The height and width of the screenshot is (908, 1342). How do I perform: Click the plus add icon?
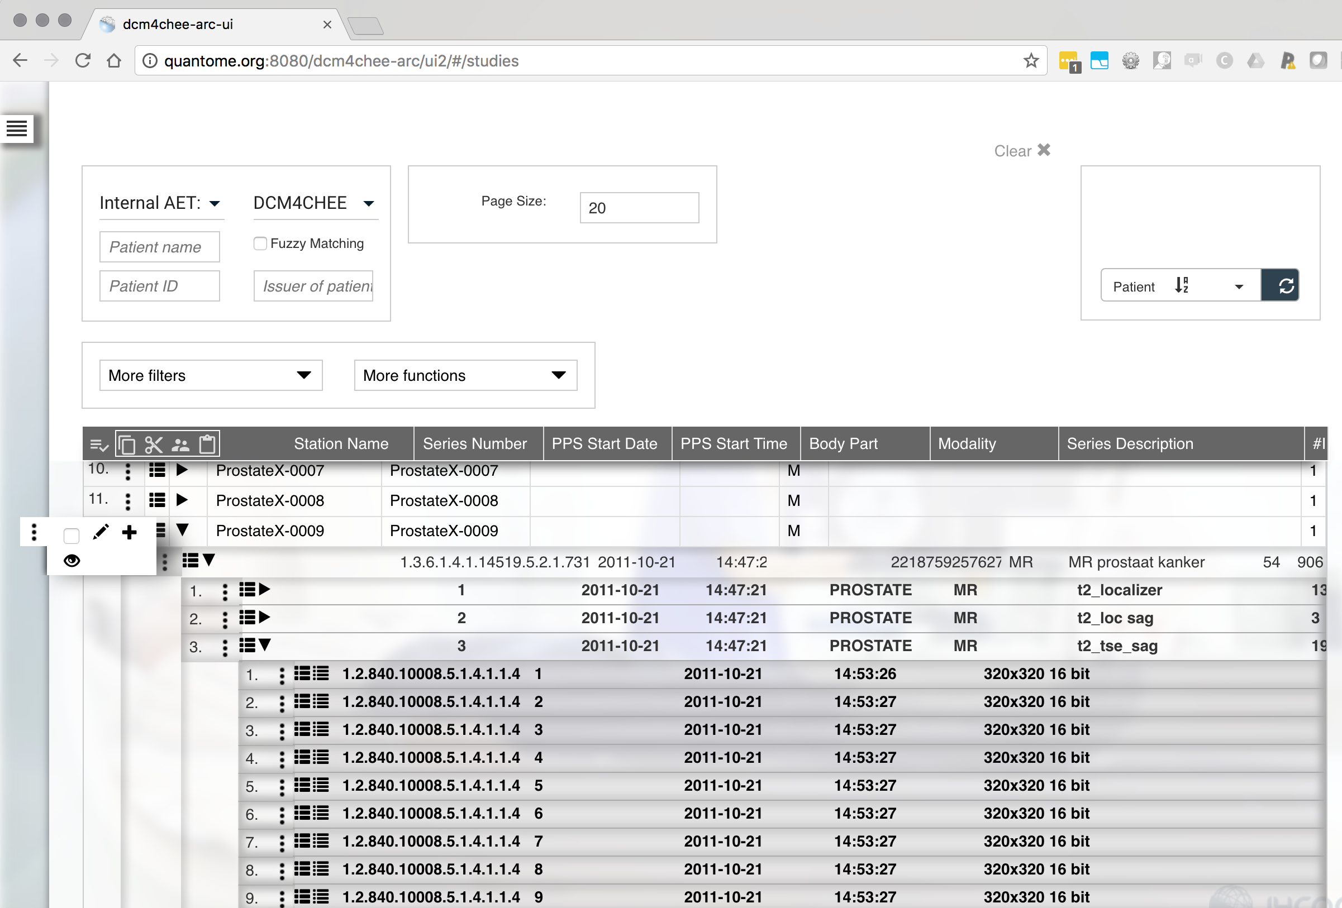pyautogui.click(x=130, y=532)
